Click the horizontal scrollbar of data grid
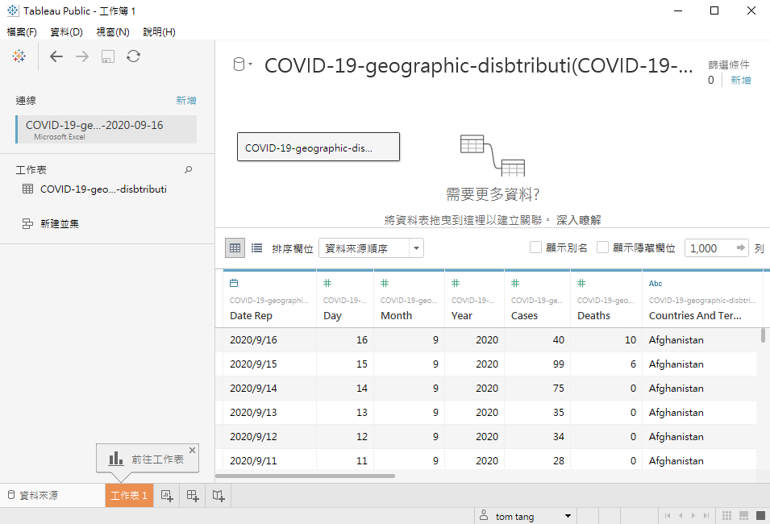770x524 pixels. [305, 476]
